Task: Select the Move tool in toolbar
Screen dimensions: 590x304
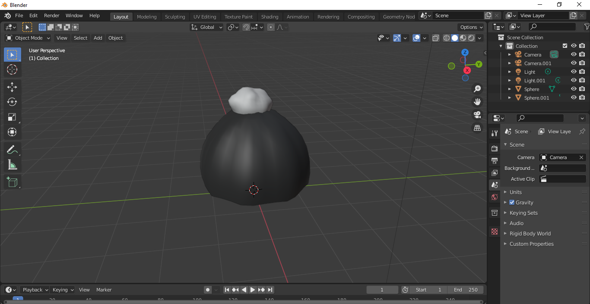Action: click(x=12, y=87)
